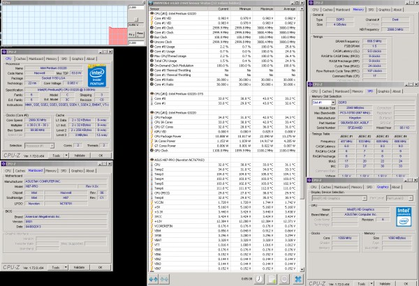This screenshot has height=286, width=419.
Task: Click the Core Speed value in CPU-Z
Action: pos(38,120)
